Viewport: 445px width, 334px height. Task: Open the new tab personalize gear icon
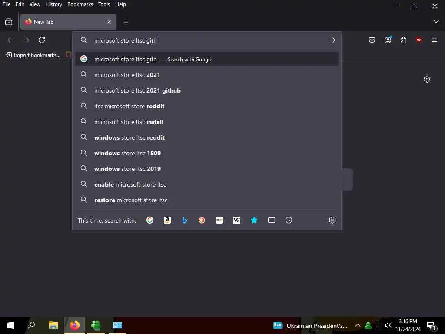[x=427, y=79]
